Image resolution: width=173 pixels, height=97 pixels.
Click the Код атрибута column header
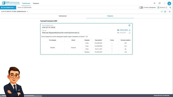98,40
